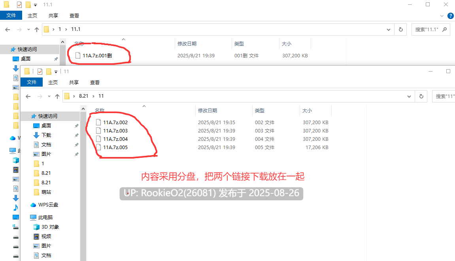455x261 pixels.
Task: Click search magnifier icon in 11.1 window
Action: click(x=444, y=29)
